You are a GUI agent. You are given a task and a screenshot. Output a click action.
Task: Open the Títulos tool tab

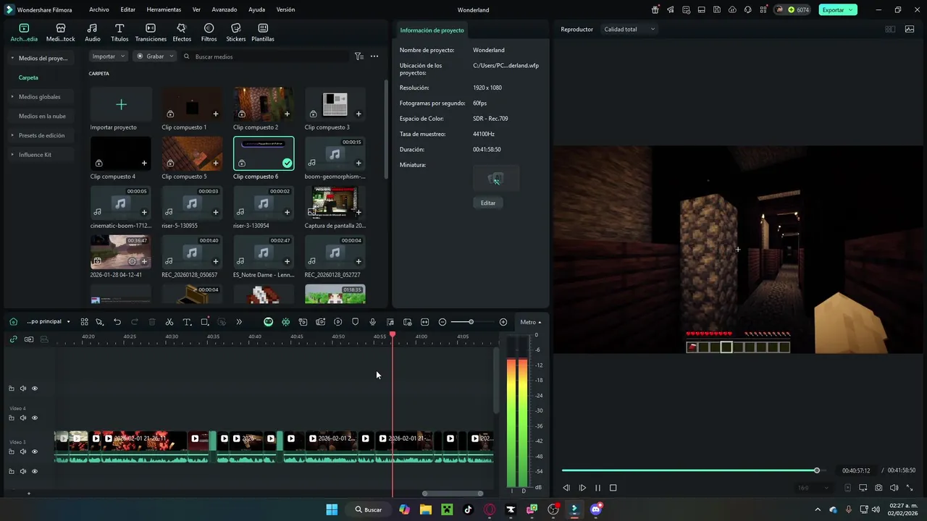click(119, 33)
